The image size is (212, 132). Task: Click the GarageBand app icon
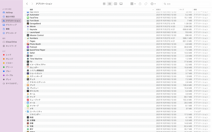28,23
